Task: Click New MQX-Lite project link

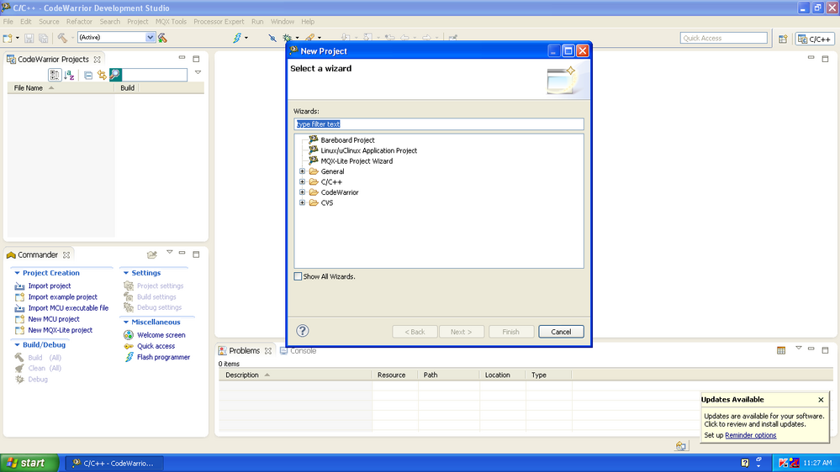Action: [x=60, y=330]
